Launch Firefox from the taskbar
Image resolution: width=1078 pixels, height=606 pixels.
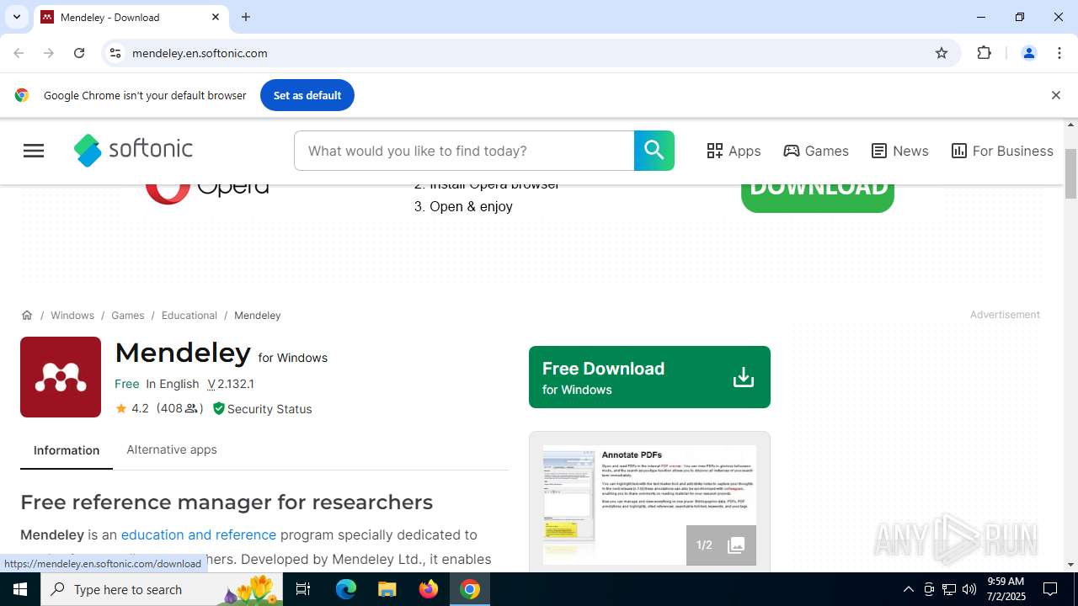point(429,589)
